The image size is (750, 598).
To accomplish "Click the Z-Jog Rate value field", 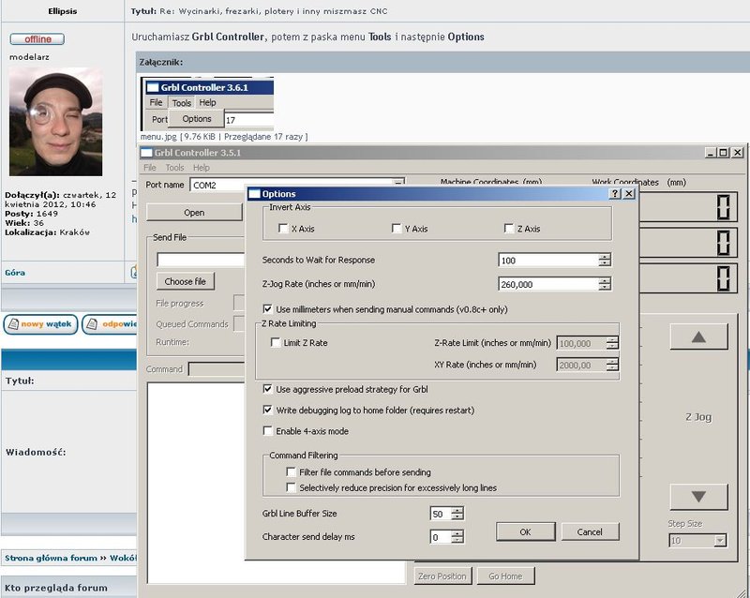I will pyautogui.click(x=548, y=284).
